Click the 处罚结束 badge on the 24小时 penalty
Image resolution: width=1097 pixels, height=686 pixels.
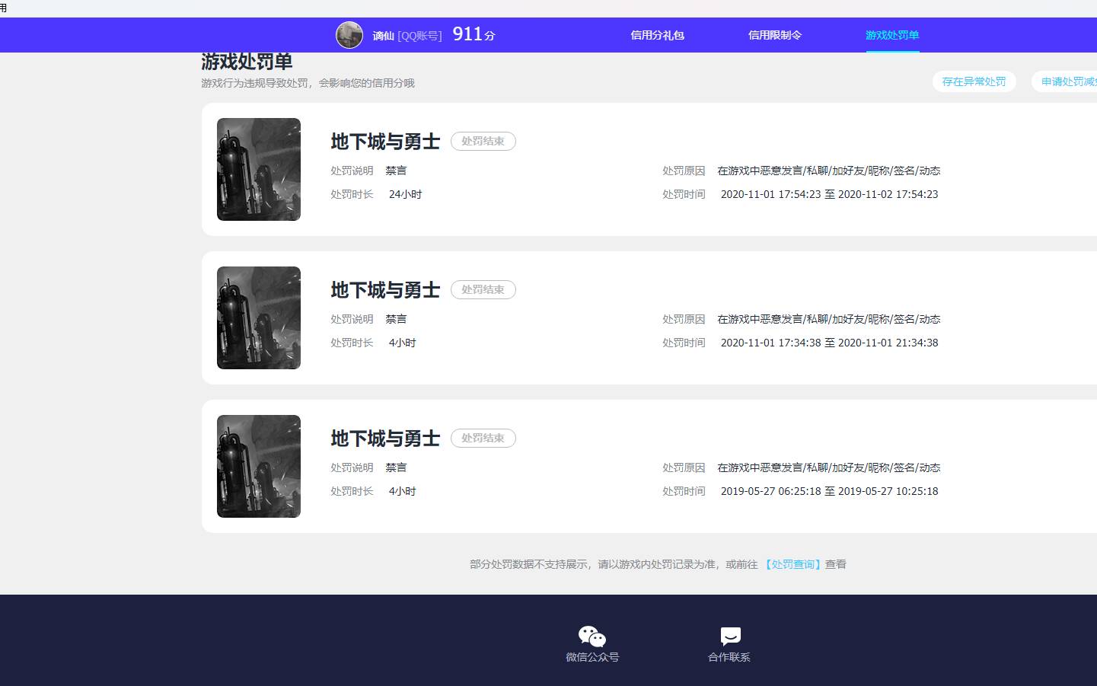tap(483, 141)
